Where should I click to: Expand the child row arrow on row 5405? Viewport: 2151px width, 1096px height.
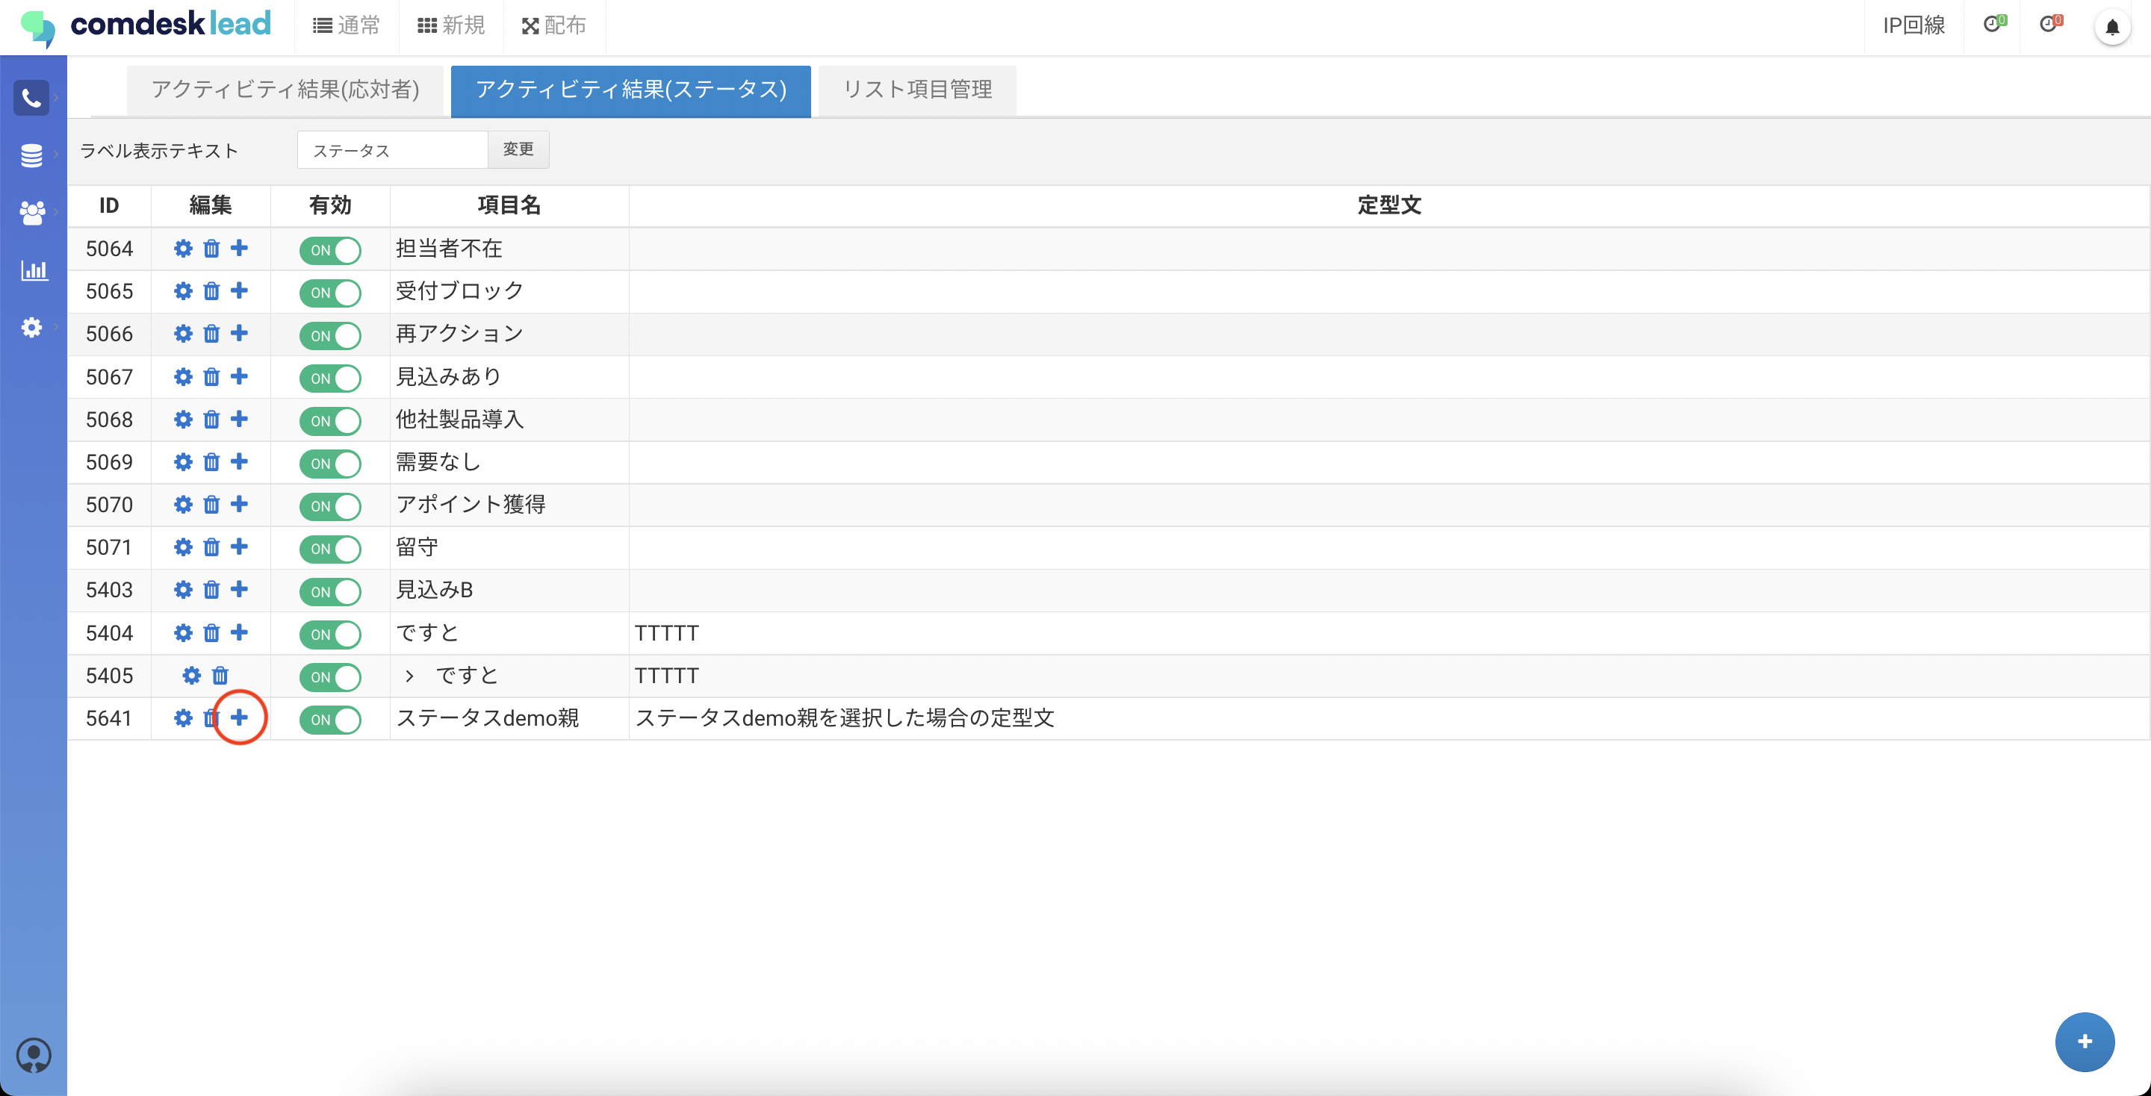409,676
